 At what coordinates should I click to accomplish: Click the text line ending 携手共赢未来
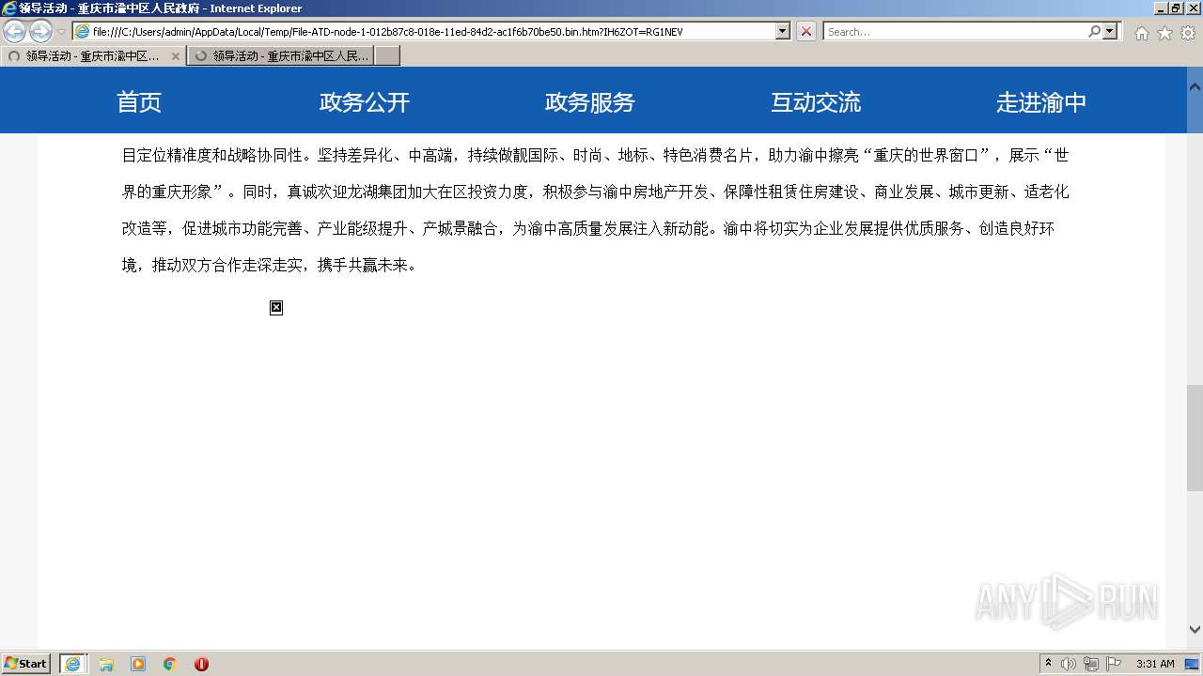(270, 265)
